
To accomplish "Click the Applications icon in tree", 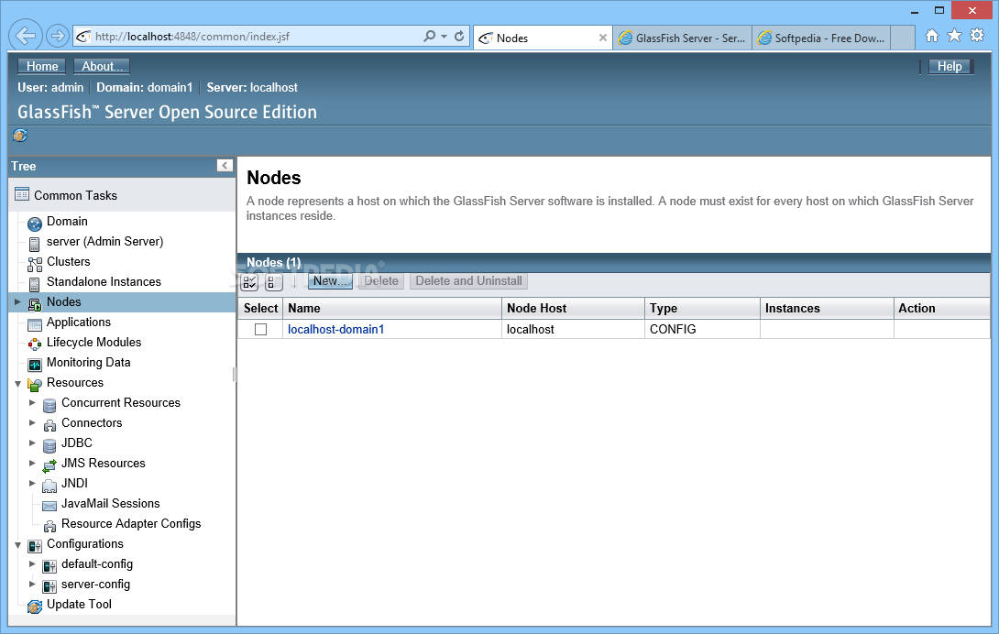I will [35, 324].
